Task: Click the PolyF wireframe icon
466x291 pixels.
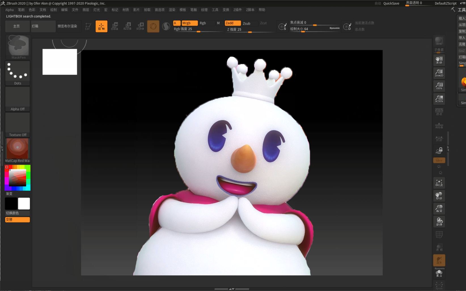Action: 439,234
